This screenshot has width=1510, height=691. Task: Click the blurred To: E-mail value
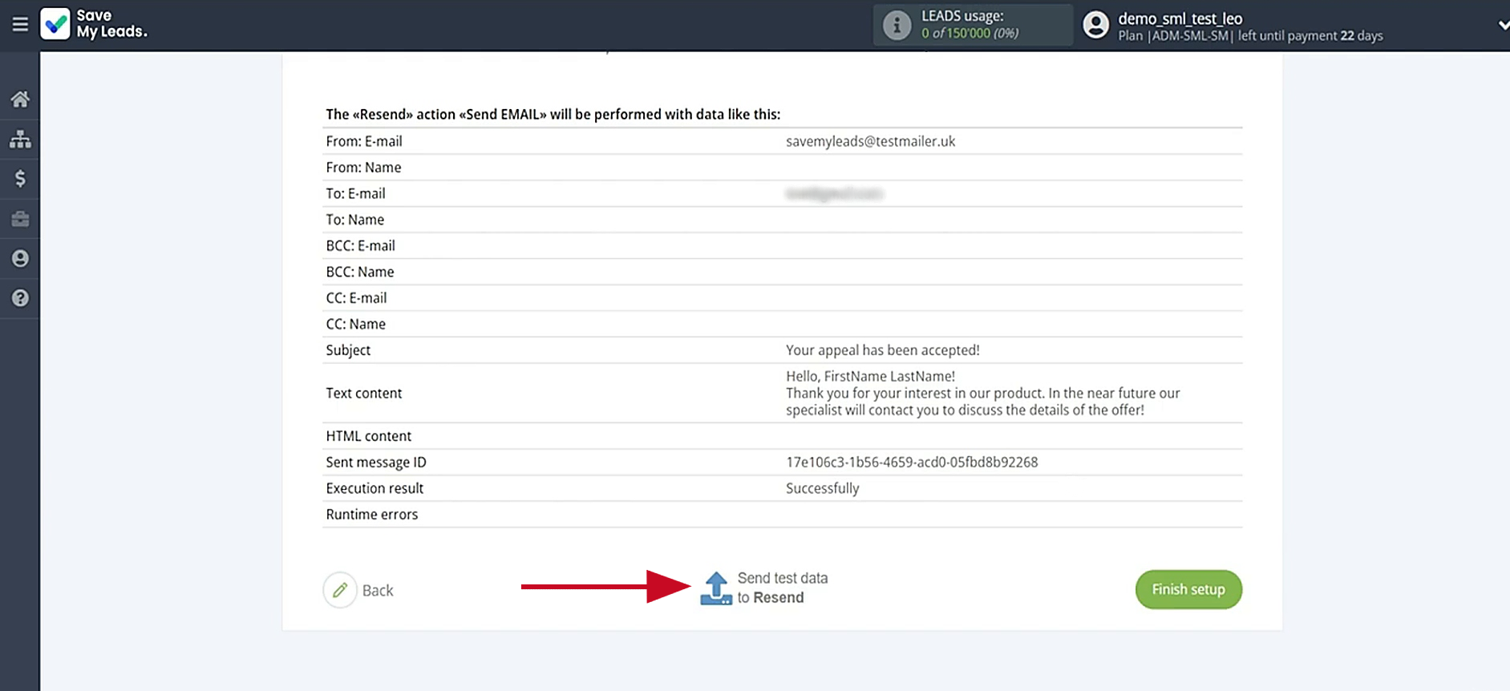click(834, 193)
